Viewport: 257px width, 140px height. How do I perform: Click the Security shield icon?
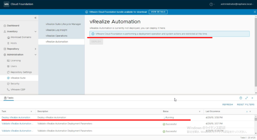coord(8,84)
